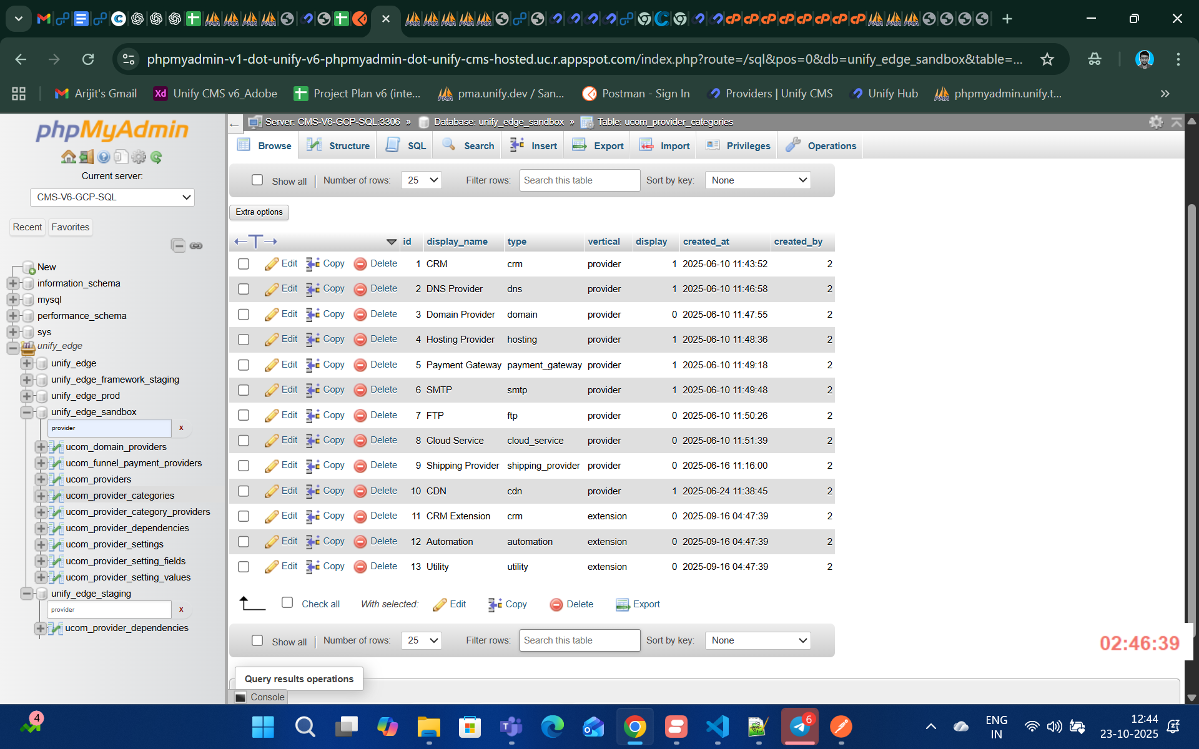Click collapse all navigation tree icon
This screenshot has height=749, width=1199.
178,245
